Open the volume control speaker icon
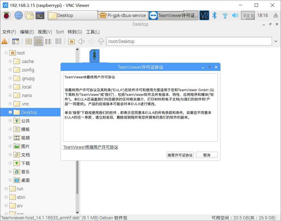Image resolution: width=281 pixels, height=221 pixels. pyautogui.click(x=235, y=15)
